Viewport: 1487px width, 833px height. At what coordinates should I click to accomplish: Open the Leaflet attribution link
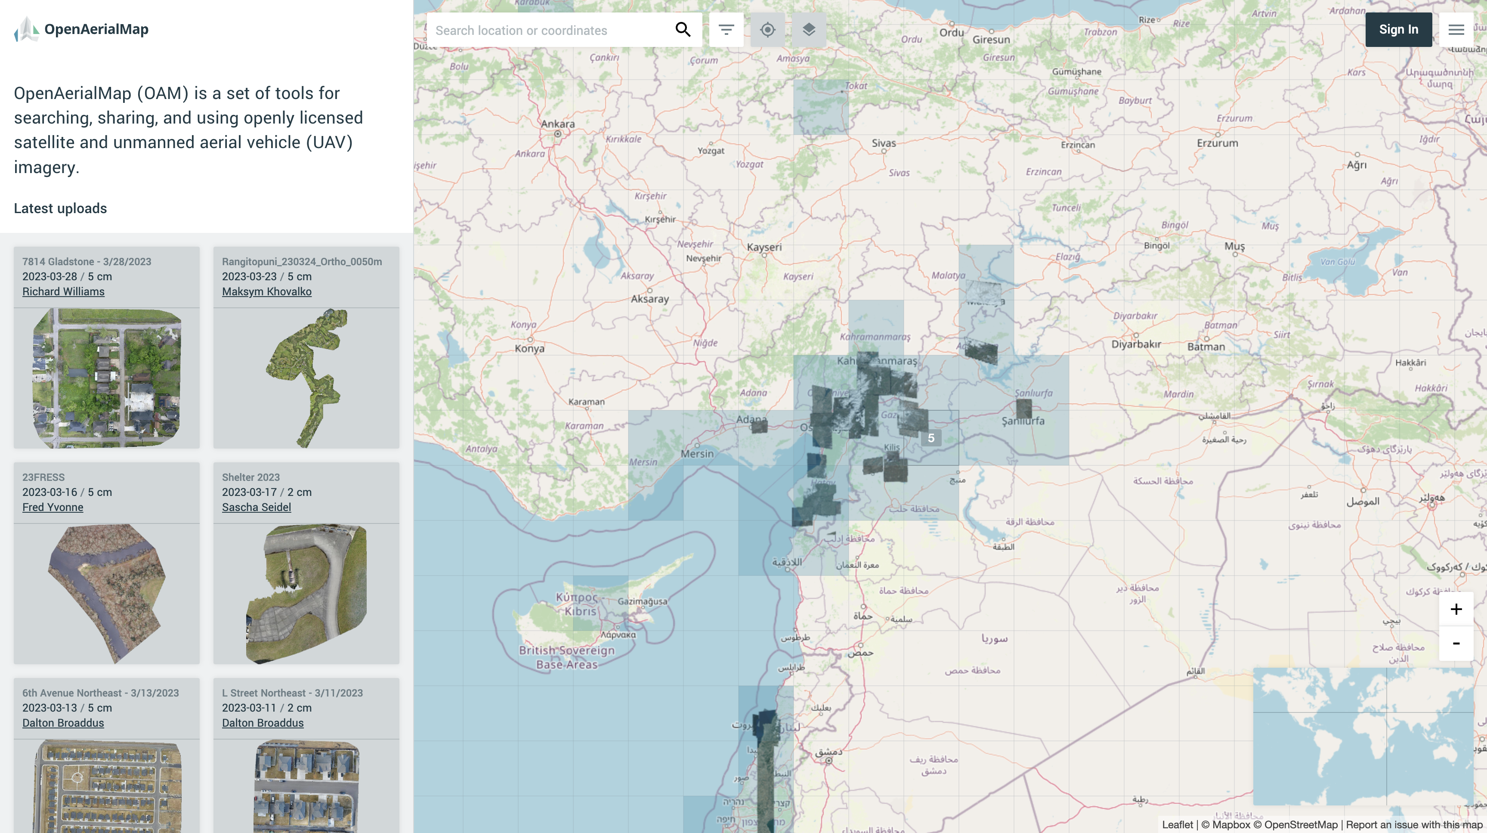[x=1177, y=824]
